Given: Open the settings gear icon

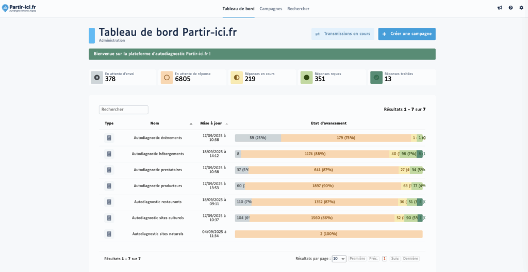Looking at the screenshot, I should [x=521, y=8].
